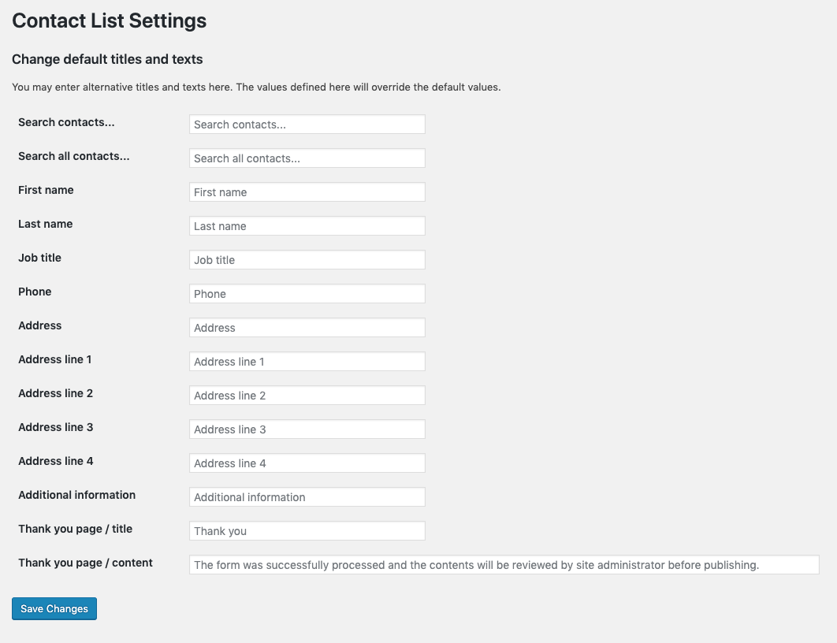
Task: Click the bold Phone label text
Action: point(35,292)
